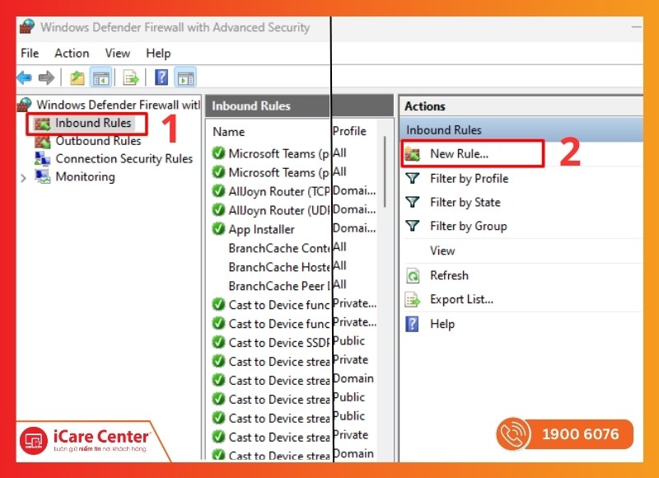This screenshot has width=659, height=478.
Task: Click green check icon of Cast to Device SSDP
Action: [218, 342]
